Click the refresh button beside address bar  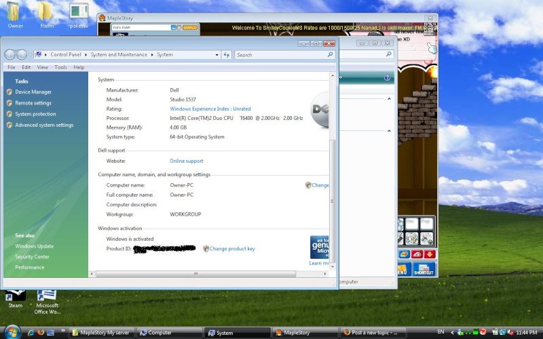[227, 55]
